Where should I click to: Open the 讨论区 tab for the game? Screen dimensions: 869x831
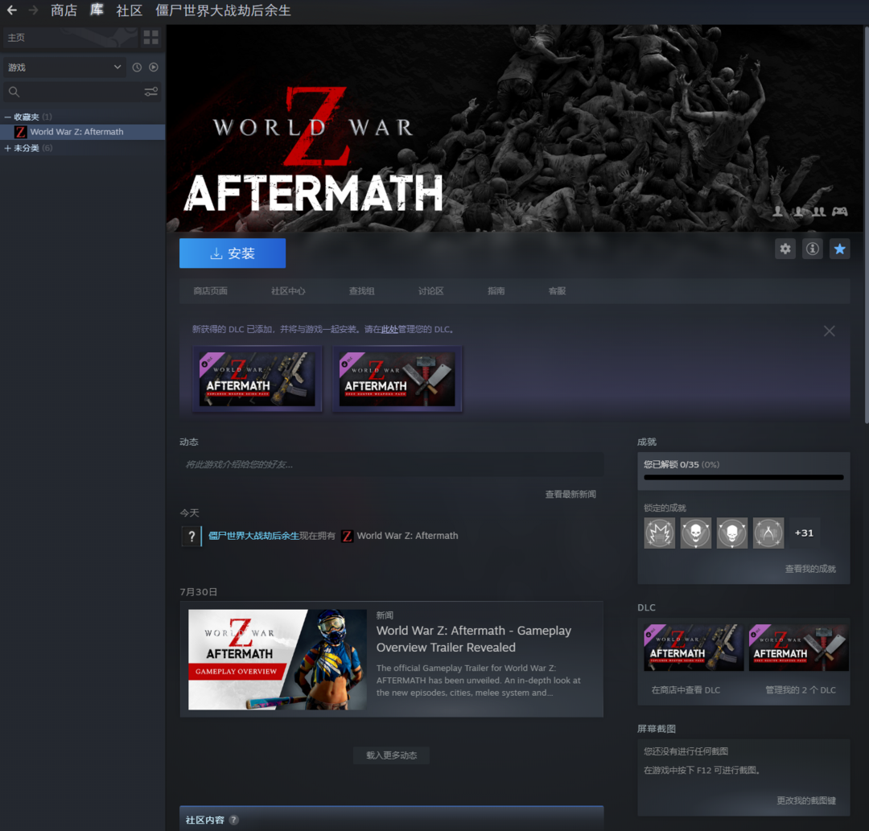[x=430, y=291]
